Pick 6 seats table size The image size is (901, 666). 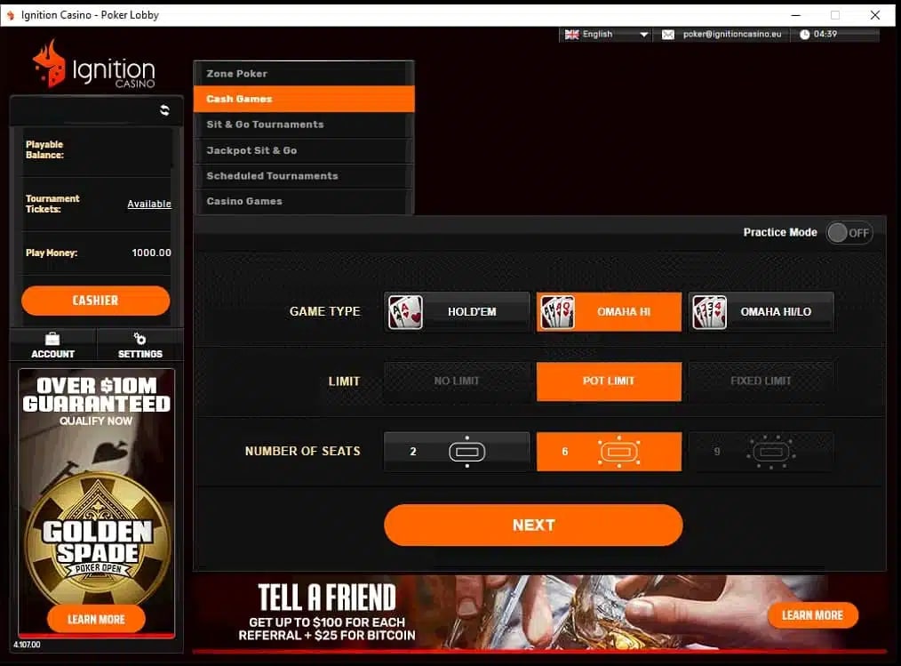(x=609, y=452)
